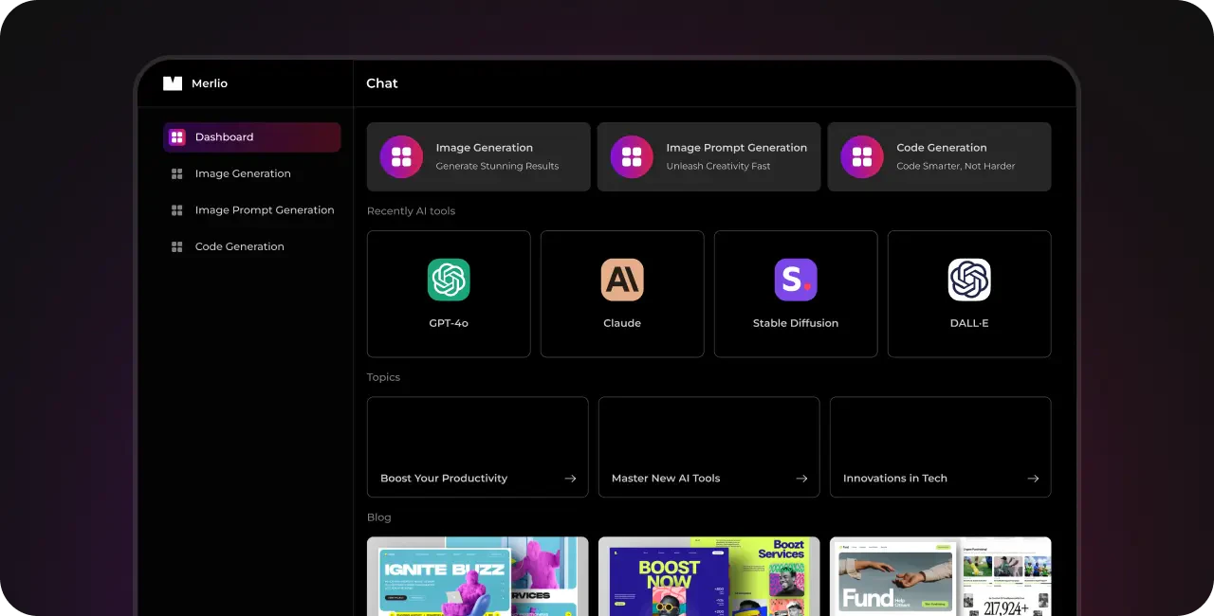1214x616 pixels.
Task: Click the Dashboard sidebar grid icon
Action: [177, 136]
